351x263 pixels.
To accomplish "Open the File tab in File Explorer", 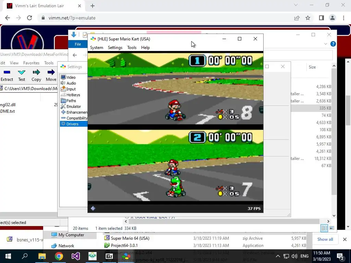I will [78, 44].
